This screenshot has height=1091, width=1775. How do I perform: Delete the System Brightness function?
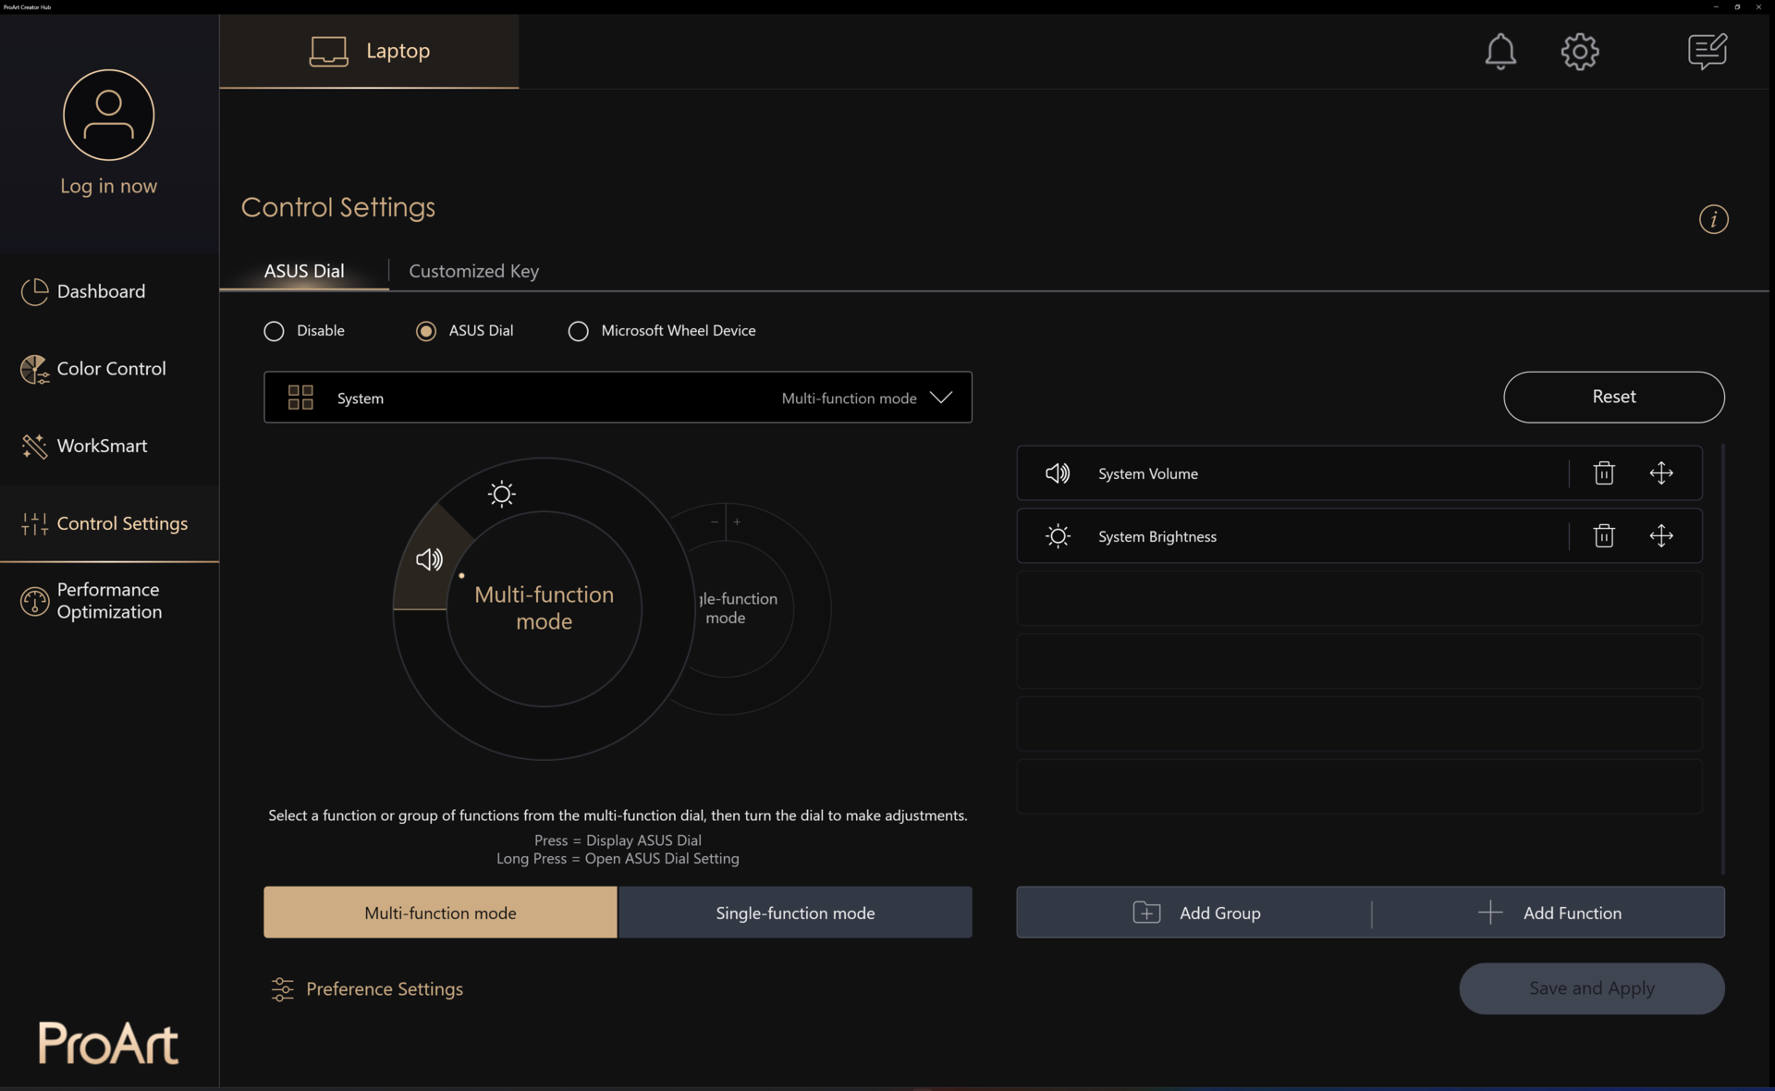click(1603, 536)
